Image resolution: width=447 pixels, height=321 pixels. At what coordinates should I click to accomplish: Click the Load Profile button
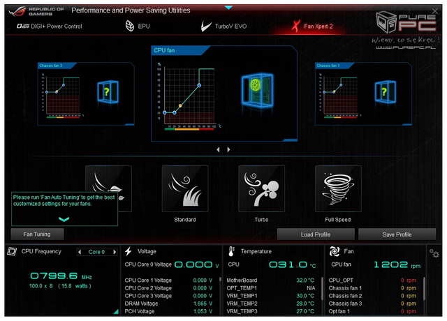tap(316, 234)
